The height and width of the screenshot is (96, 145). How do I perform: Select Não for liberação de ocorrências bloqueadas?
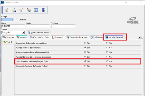pyautogui.click(x=107, y=57)
